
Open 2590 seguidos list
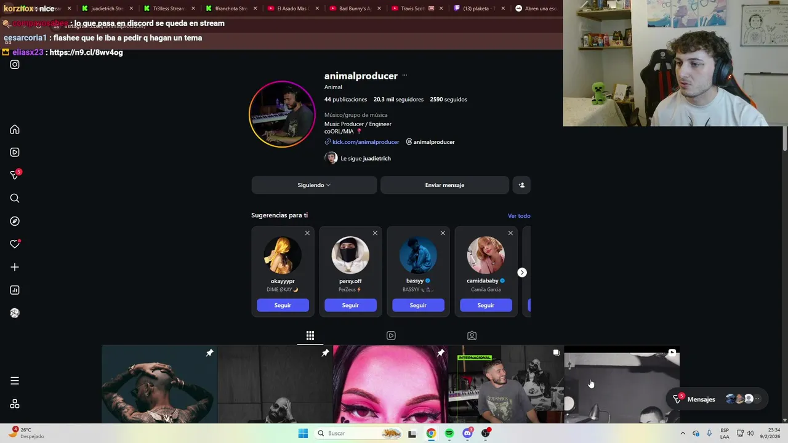pyautogui.click(x=448, y=99)
